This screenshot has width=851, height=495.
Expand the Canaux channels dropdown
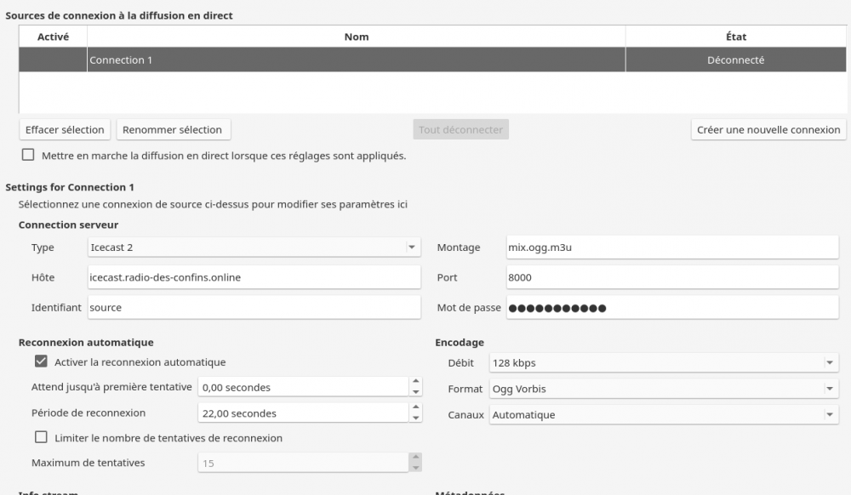(x=664, y=415)
